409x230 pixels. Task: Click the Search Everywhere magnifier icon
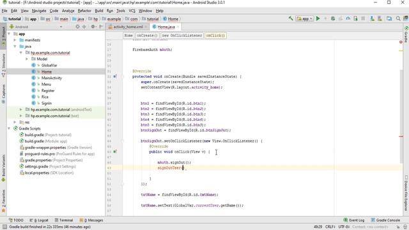pos(398,19)
